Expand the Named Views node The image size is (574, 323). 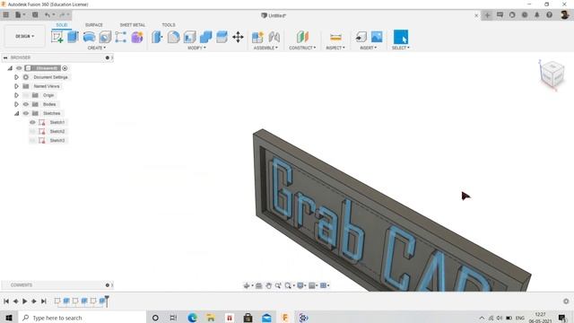[16, 86]
